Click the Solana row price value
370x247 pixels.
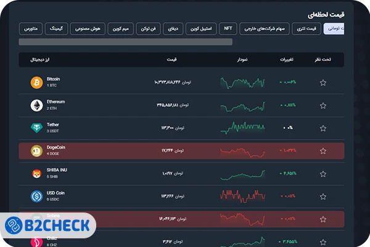pyautogui.click(x=173, y=219)
